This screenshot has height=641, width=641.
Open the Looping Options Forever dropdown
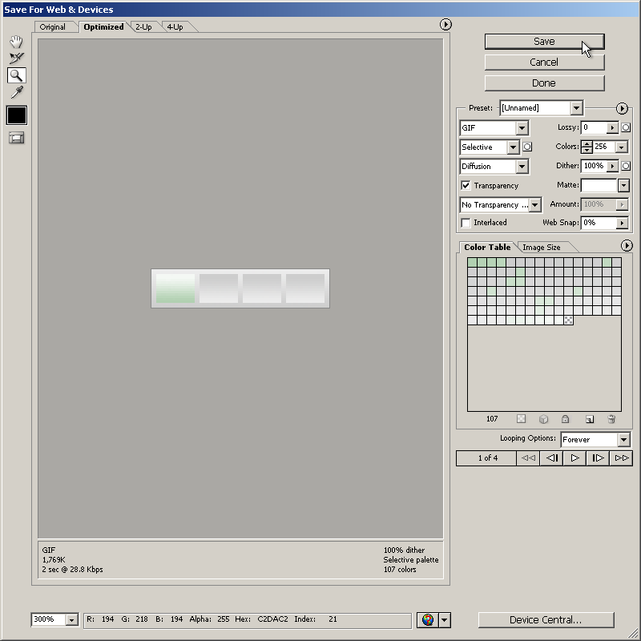(x=623, y=440)
